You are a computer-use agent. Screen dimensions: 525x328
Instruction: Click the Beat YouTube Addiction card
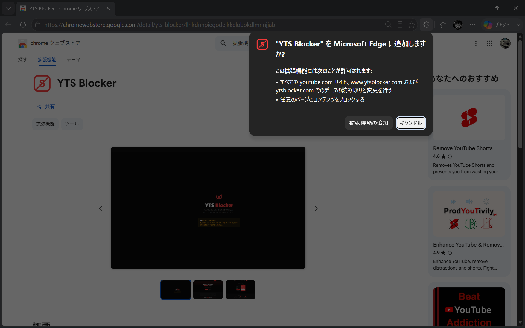click(x=469, y=307)
